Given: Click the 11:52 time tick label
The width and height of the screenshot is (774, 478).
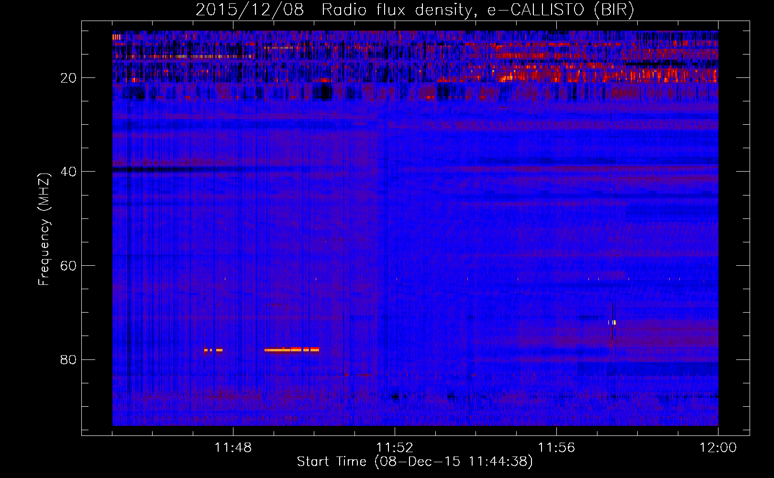Looking at the screenshot, I should 395,448.
